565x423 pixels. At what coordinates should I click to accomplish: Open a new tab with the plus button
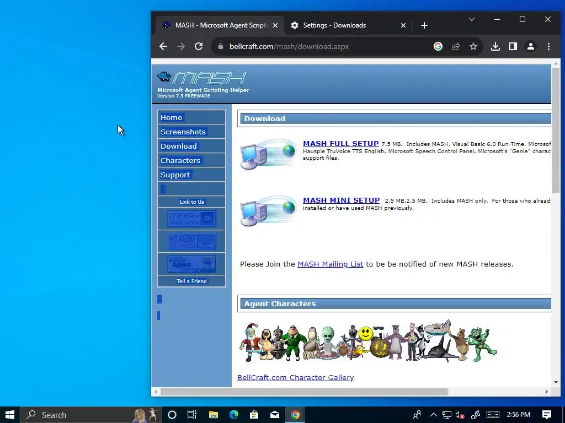pos(424,25)
